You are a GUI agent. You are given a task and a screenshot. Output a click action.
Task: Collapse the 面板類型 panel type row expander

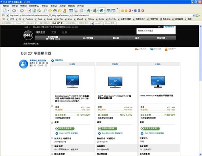point(52,146)
